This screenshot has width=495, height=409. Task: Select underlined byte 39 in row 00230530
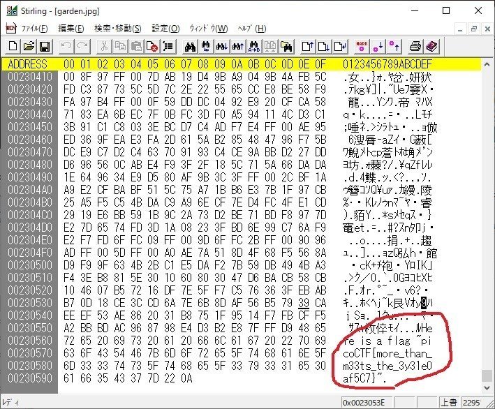click(x=304, y=303)
